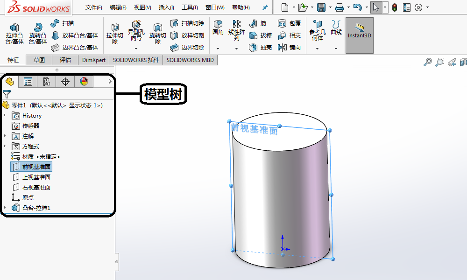This screenshot has height=280, width=467.
Task: Open the 视图(V) menu
Action: coord(142,7)
